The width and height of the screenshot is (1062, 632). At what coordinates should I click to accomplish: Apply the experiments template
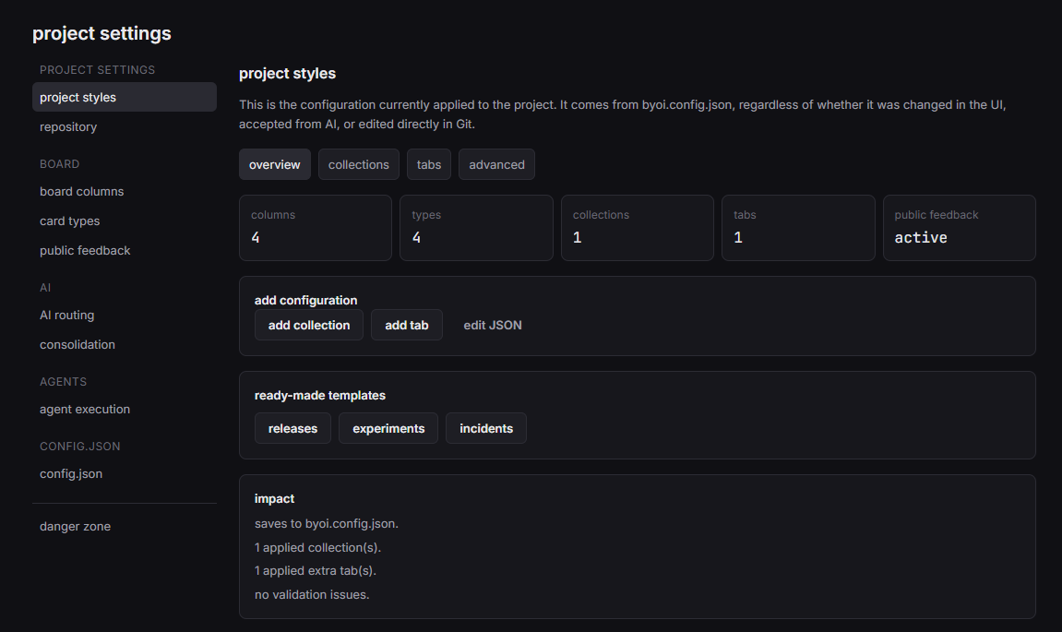click(x=388, y=428)
